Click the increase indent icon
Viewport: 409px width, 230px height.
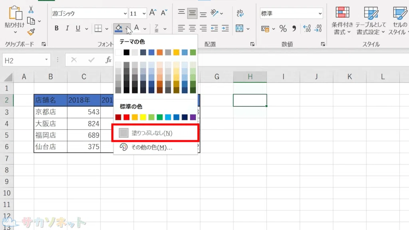coord(225,28)
